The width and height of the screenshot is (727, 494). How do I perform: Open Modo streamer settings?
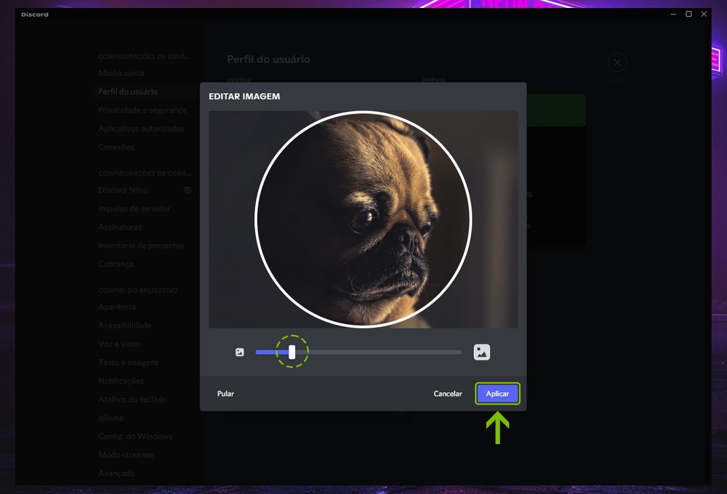click(126, 455)
